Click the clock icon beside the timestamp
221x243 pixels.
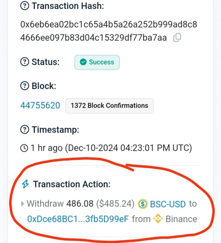tap(24, 148)
